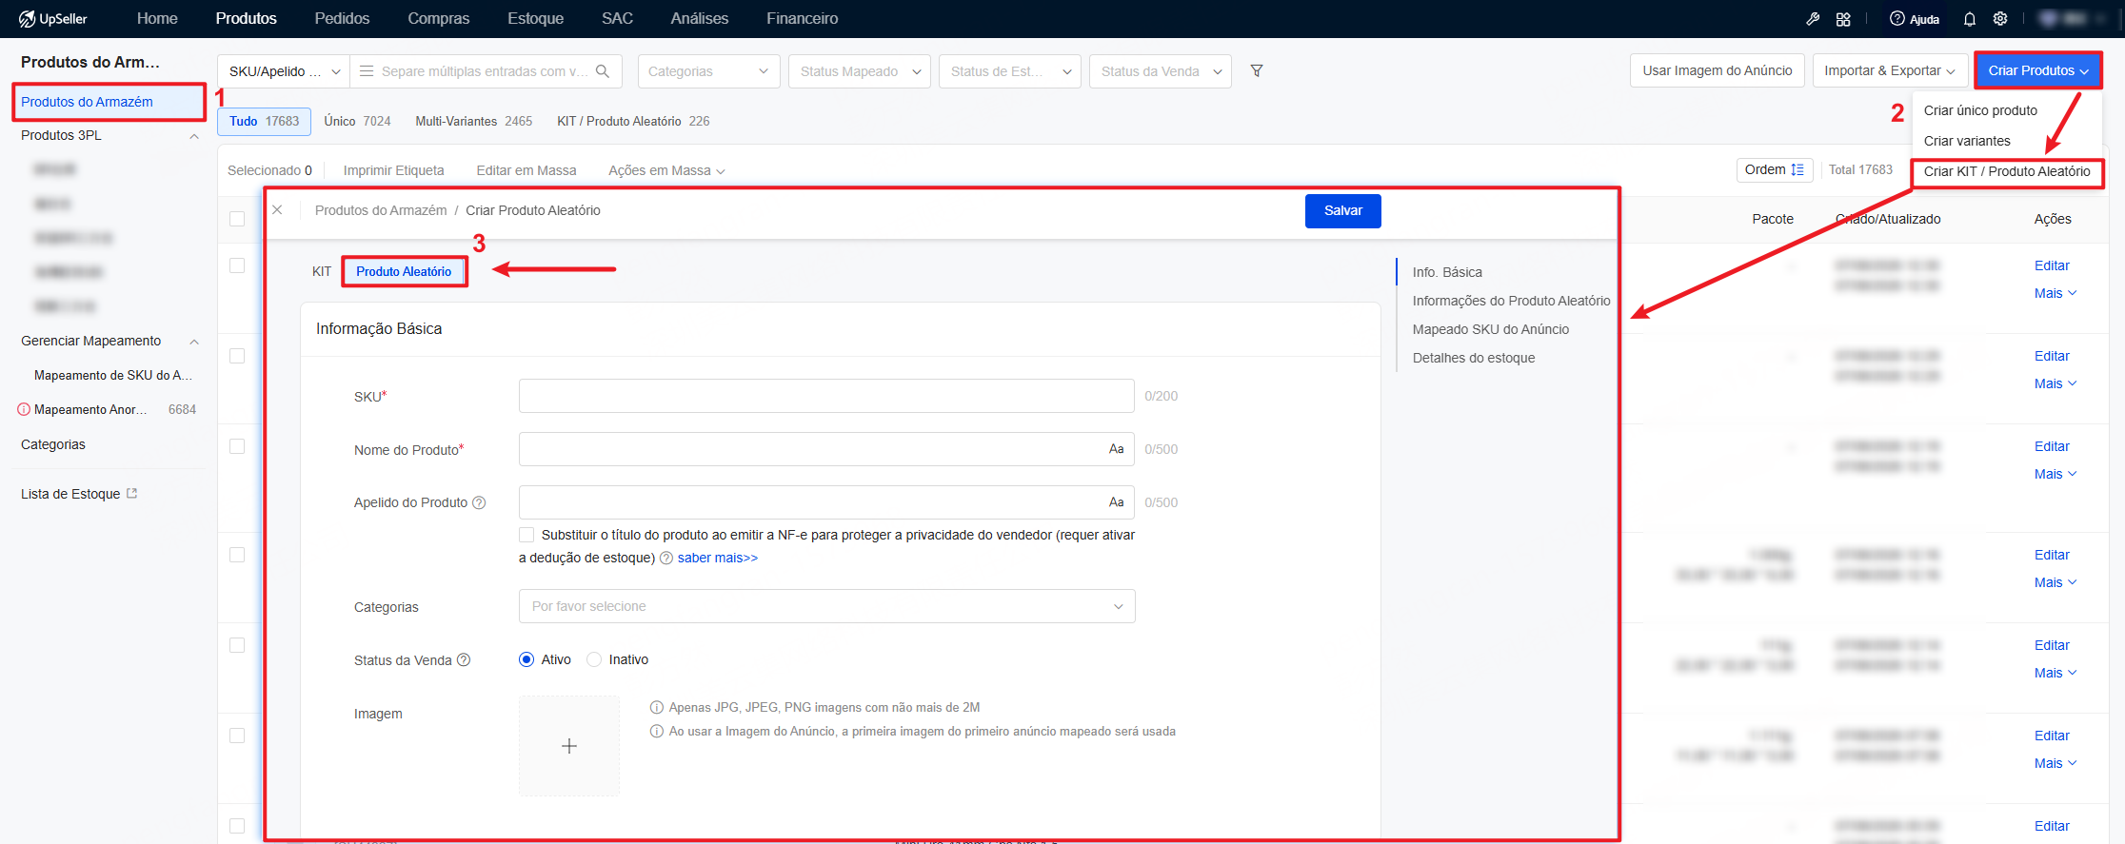Click the help icon beside Status da Venda
Screen dimensions: 2125x844
(464, 660)
